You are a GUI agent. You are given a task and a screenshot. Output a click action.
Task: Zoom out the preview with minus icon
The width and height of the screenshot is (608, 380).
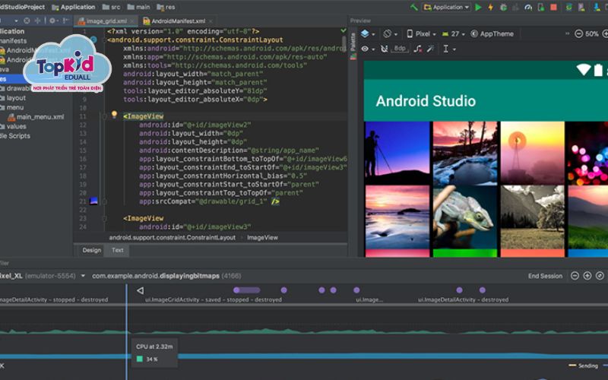click(x=578, y=33)
